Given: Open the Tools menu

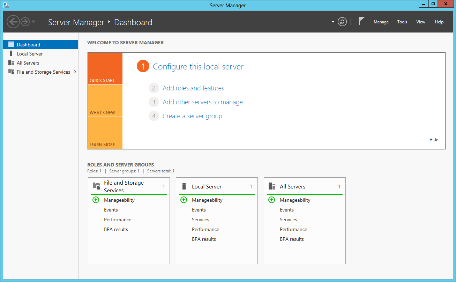Looking at the screenshot, I should point(402,22).
